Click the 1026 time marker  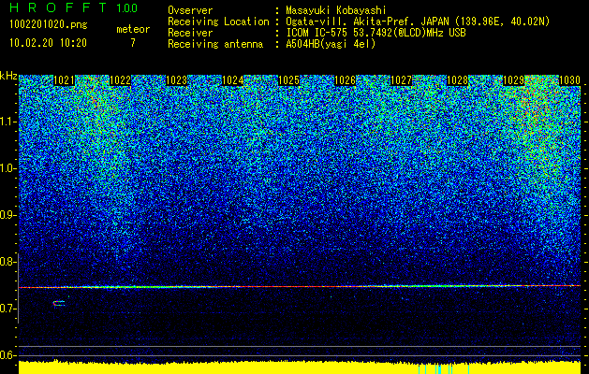pos(346,80)
